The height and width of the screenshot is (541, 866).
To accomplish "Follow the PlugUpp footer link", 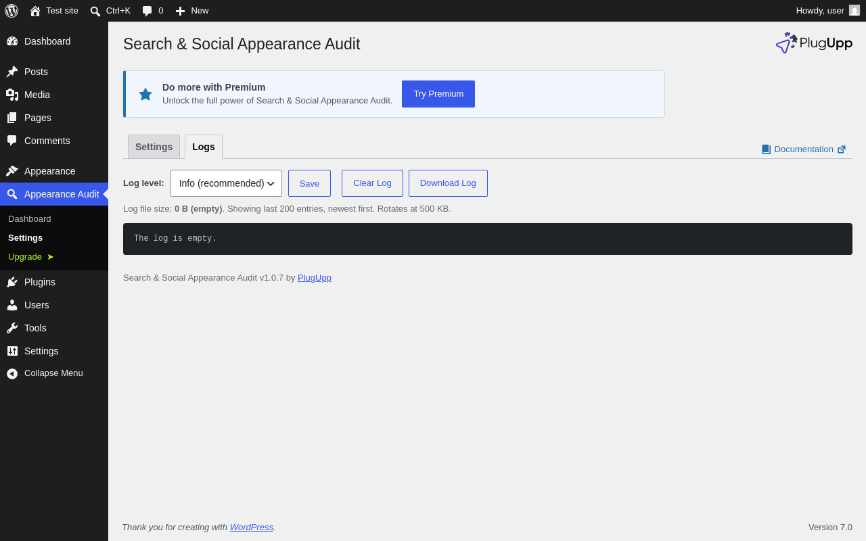I will (x=315, y=277).
